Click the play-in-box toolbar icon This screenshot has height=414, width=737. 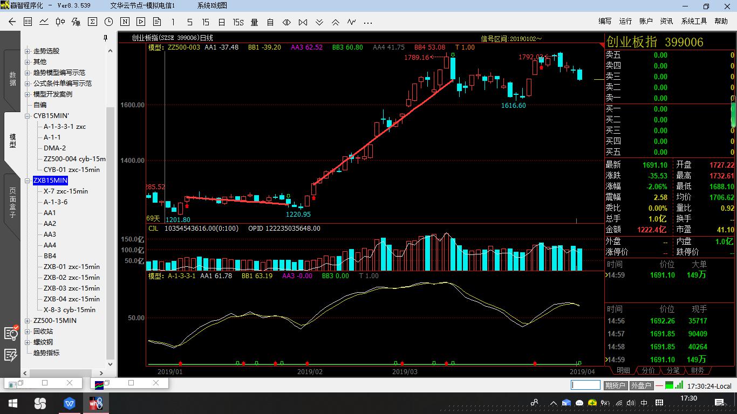tap(141, 22)
